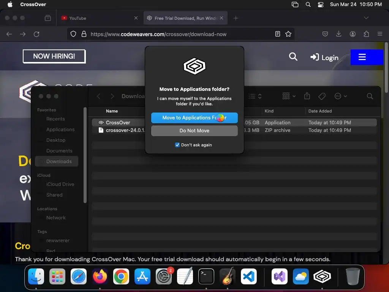Reload the current page
This screenshot has height=292, width=389.
36,34
